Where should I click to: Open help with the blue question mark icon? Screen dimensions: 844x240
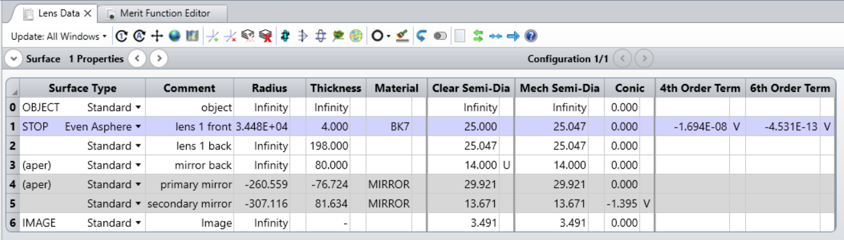(530, 37)
